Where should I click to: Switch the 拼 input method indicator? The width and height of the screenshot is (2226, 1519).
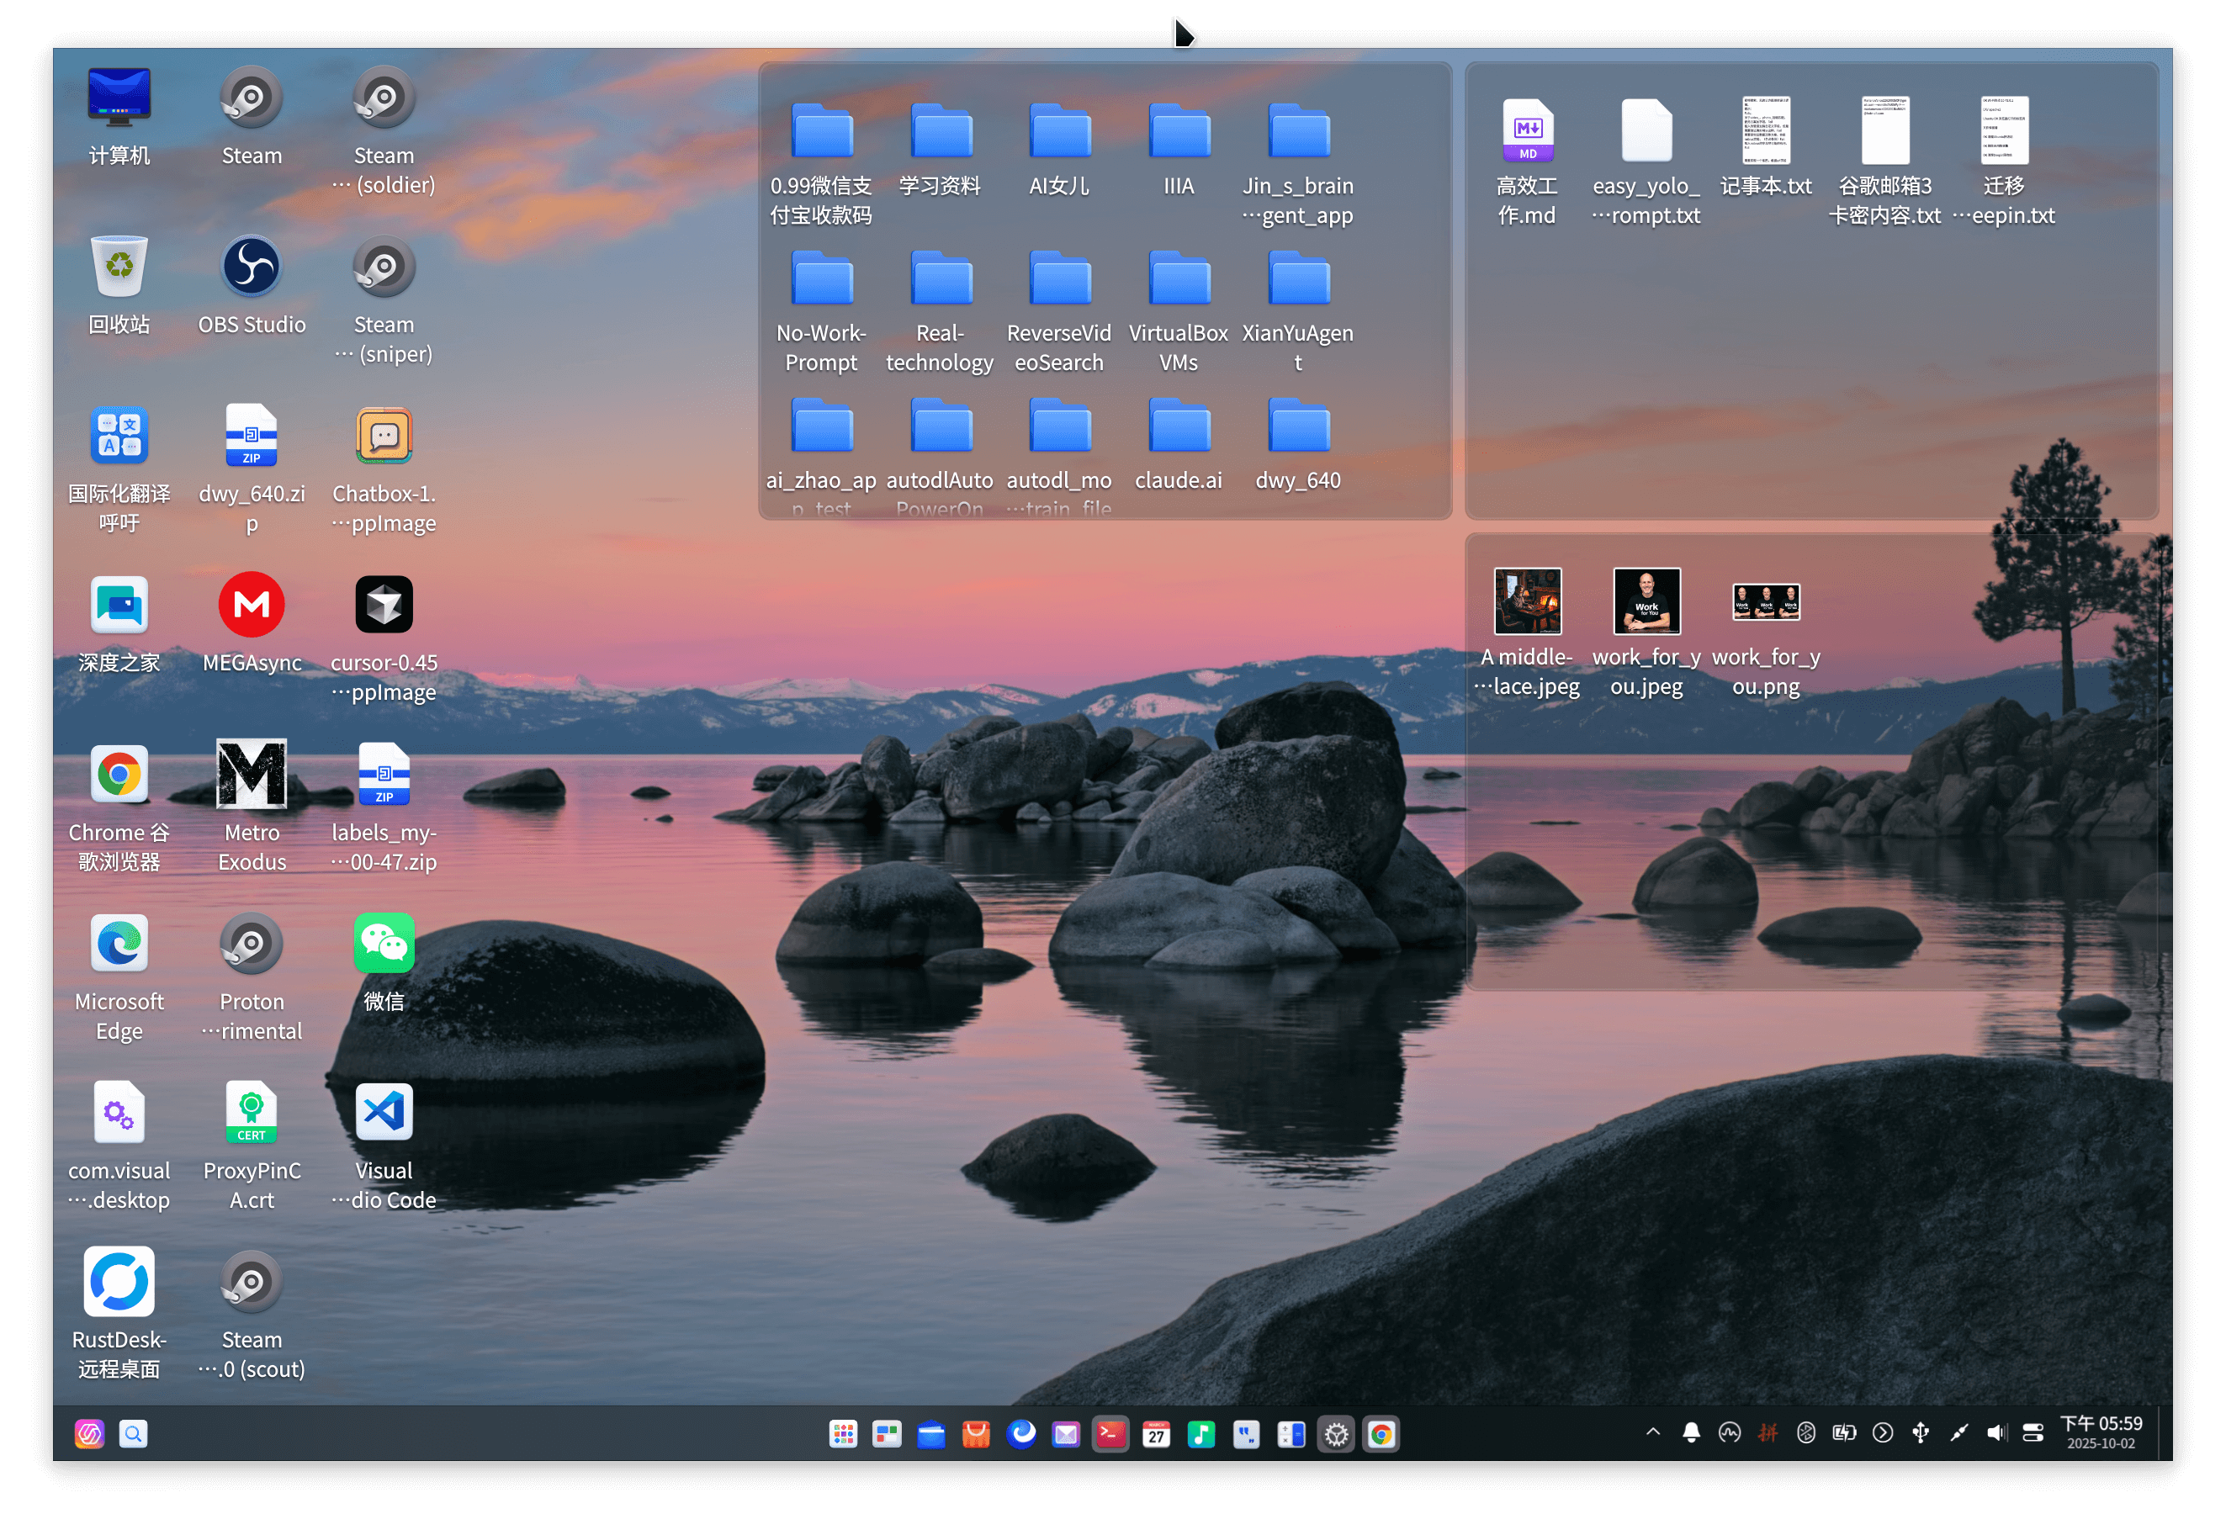(1768, 1434)
